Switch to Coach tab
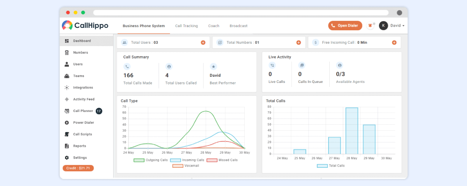Screen dimensions: 467x186 click(x=214, y=26)
